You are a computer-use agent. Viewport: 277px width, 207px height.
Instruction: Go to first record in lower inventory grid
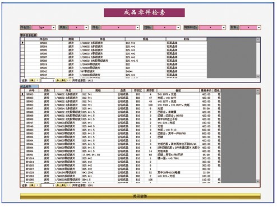coord(32,185)
